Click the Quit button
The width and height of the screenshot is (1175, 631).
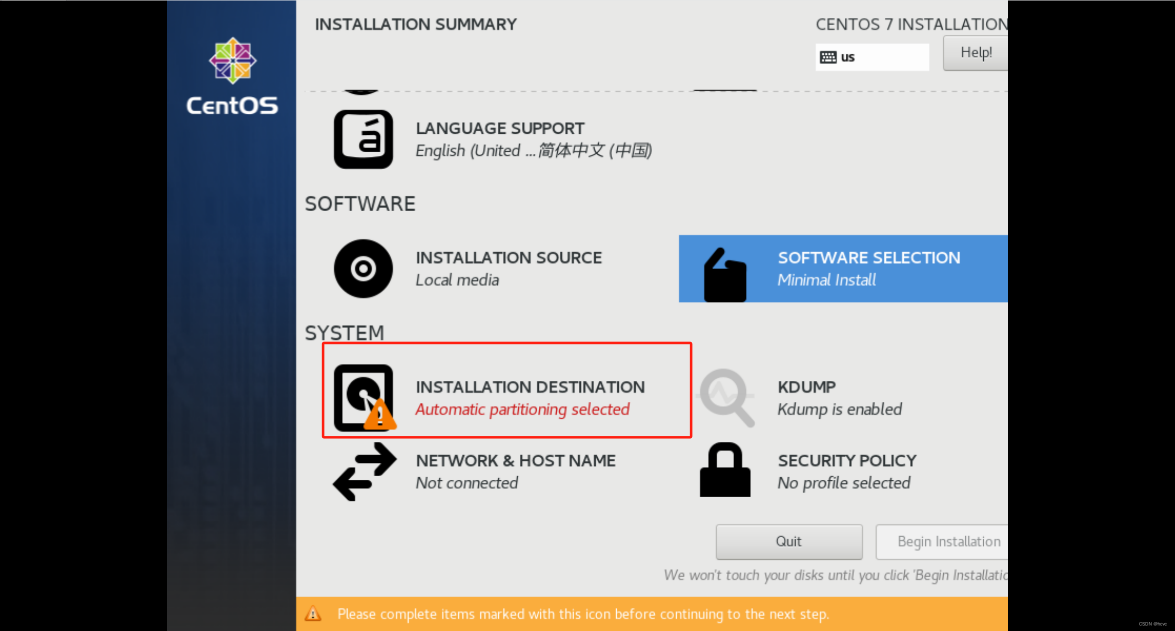(788, 542)
